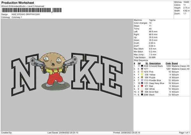Click the Emerald Black color swatch
Image resolution: width=191 pixels, height=135 pixels.
point(142,66)
